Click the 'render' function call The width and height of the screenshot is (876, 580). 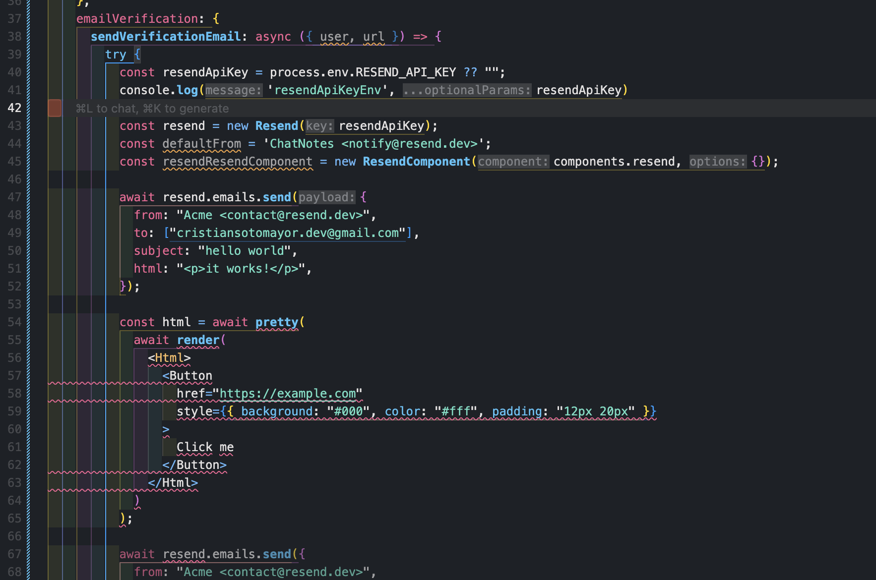click(x=198, y=340)
